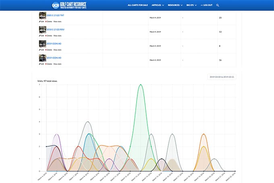
Task: Edit the ICON i40 listing with 16 views
Action: 41,64
